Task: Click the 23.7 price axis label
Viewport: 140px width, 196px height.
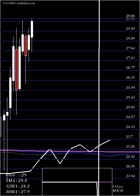Action: pyautogui.click(x=129, y=137)
